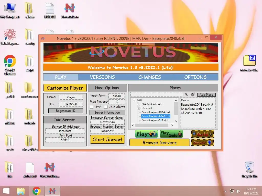Open the LICENSE file icon
The image size is (262, 196).
click(x=50, y=10)
